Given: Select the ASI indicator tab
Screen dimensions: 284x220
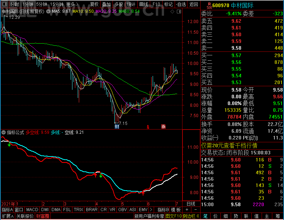Looking at the screenshot, I should pos(132,210).
